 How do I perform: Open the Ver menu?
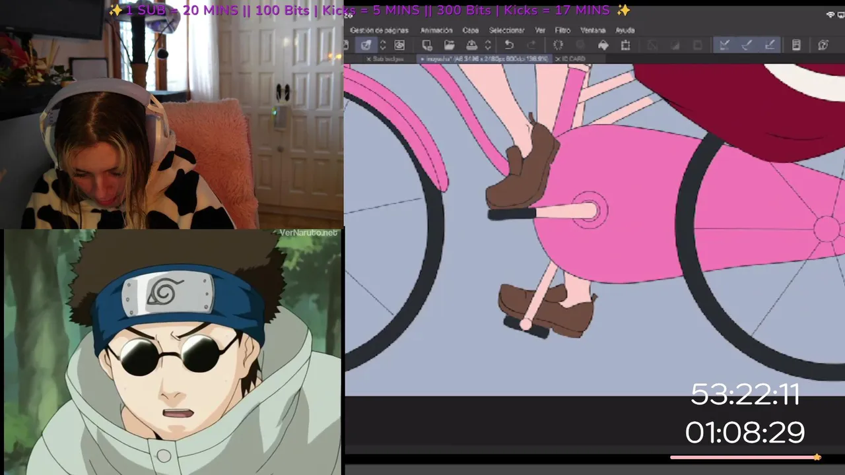(540, 30)
